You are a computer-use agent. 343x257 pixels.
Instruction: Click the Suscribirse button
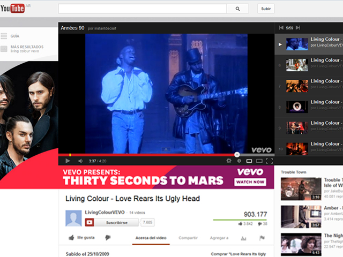click(112, 223)
